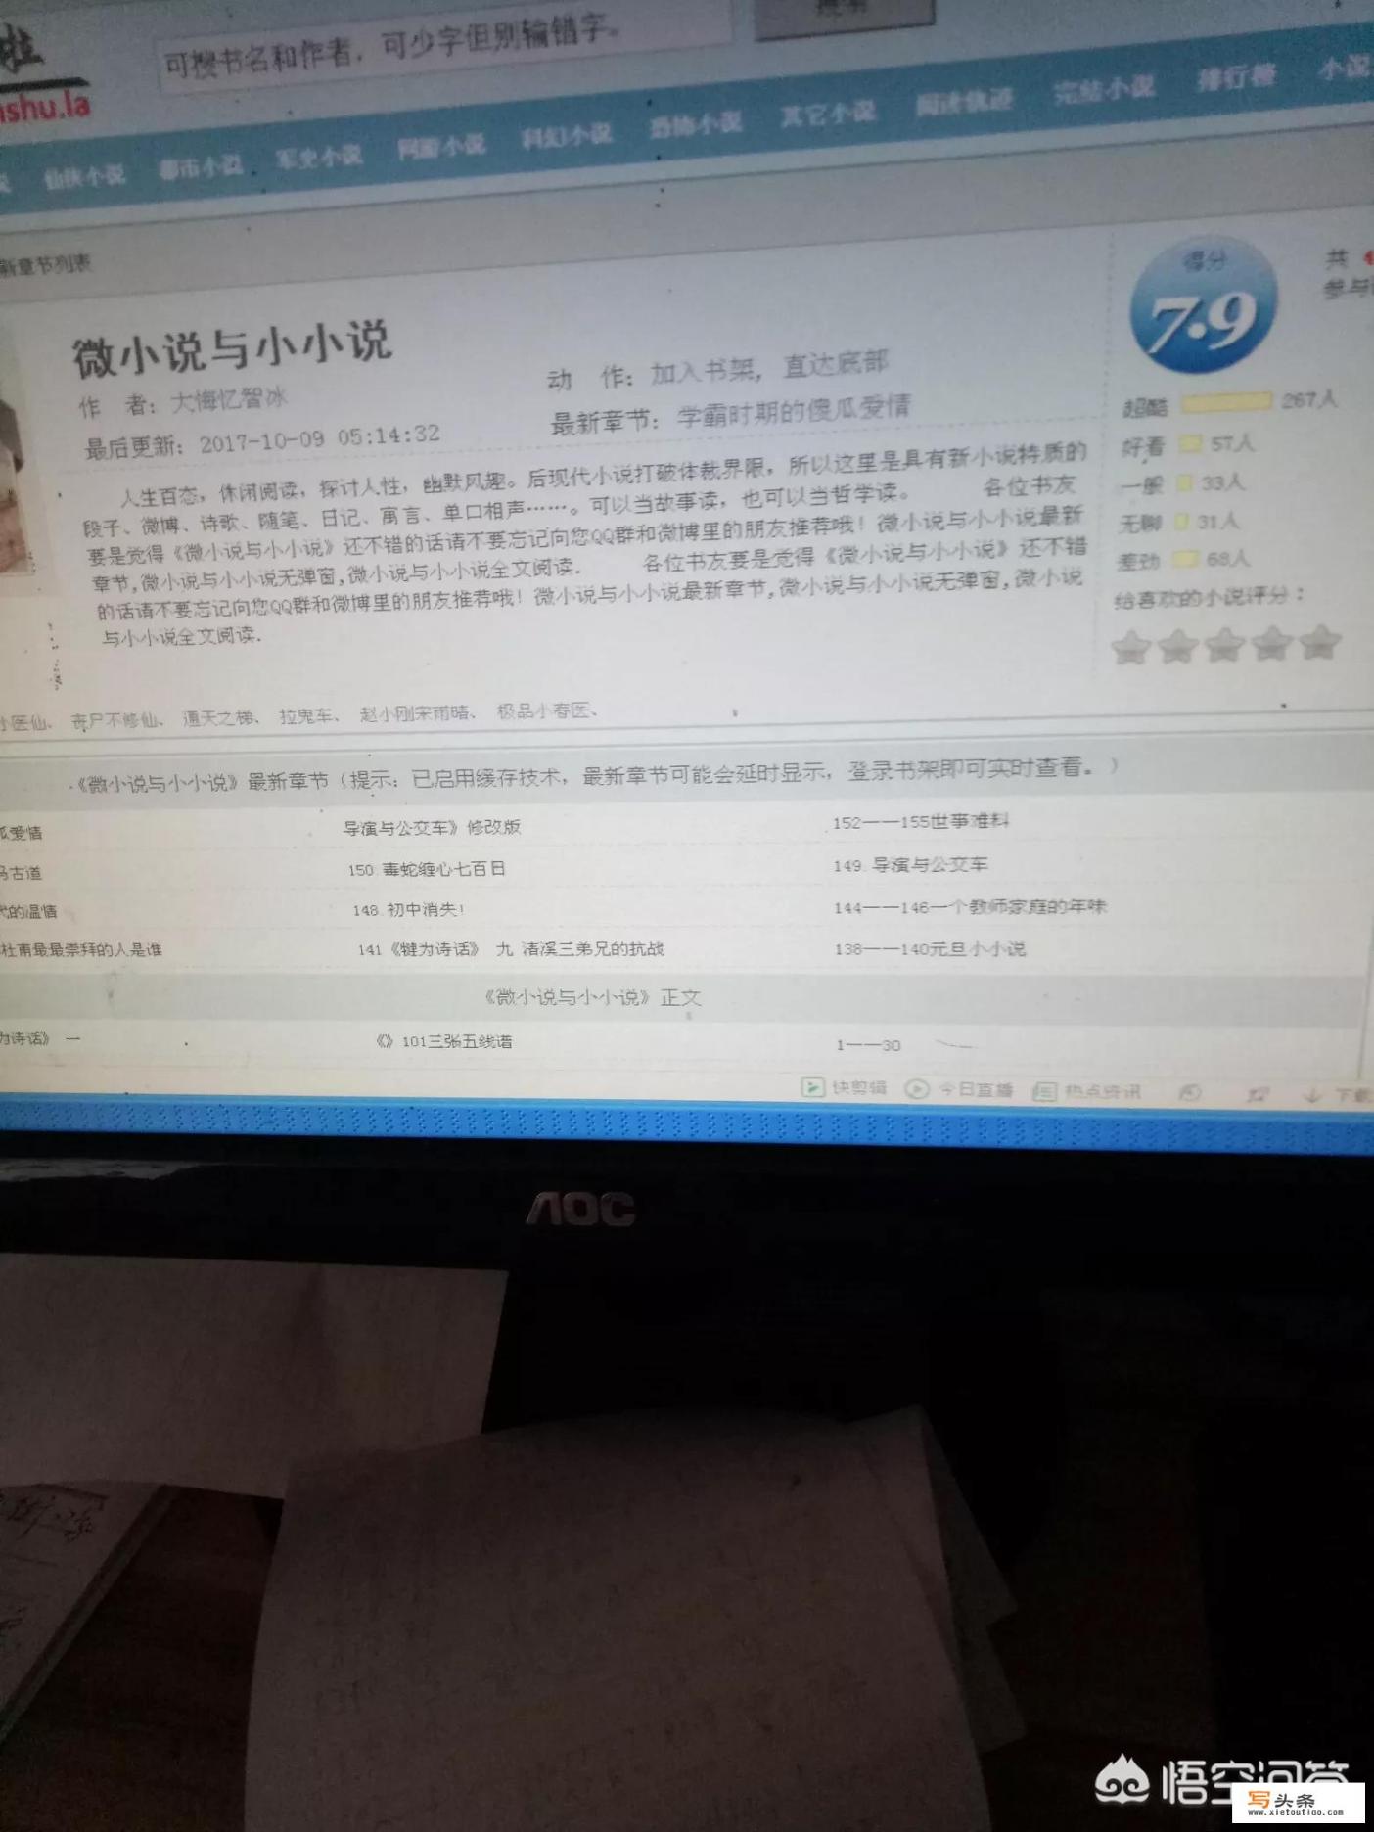Open the 都市小说 category
Viewport: 1374px width, 1832px height.
[201, 167]
